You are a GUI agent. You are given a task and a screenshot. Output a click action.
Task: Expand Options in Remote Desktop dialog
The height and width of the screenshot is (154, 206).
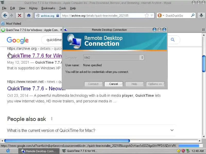[155, 84]
